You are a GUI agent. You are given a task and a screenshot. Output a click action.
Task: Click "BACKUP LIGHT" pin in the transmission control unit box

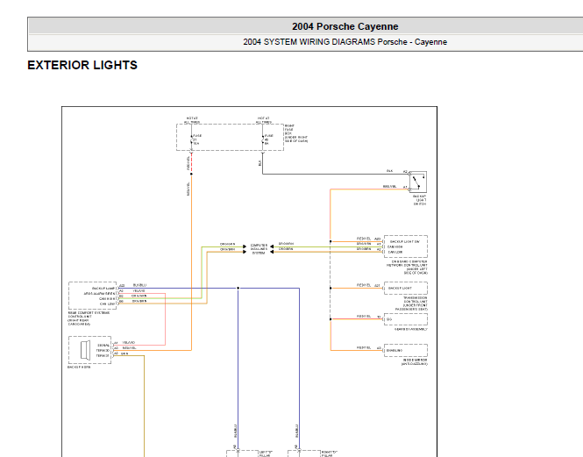[400, 288]
